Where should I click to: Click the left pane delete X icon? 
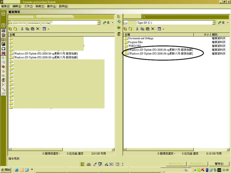[x=38, y=29]
